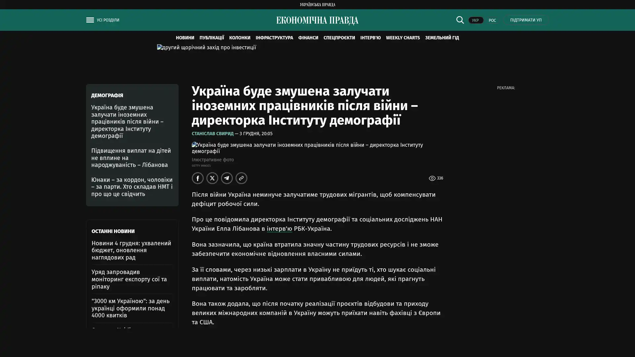Click the Підтримати УП button

526,20
